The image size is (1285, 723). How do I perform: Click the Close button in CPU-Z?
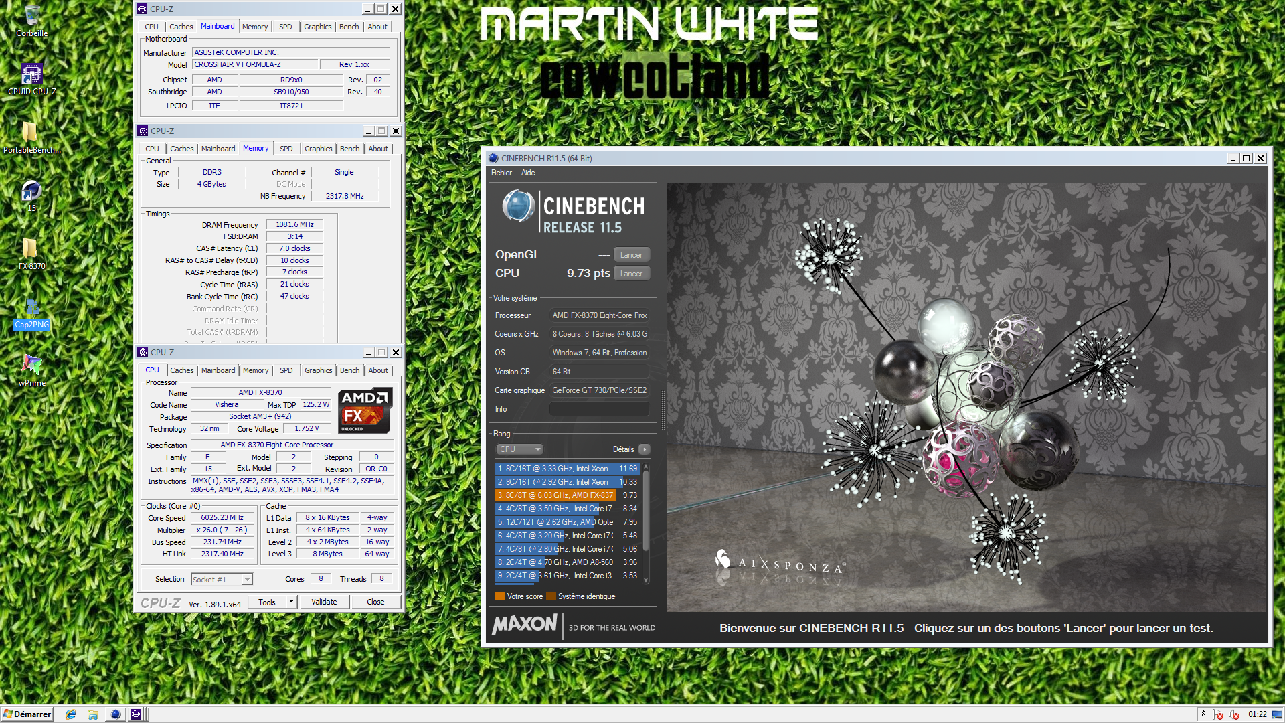click(375, 602)
